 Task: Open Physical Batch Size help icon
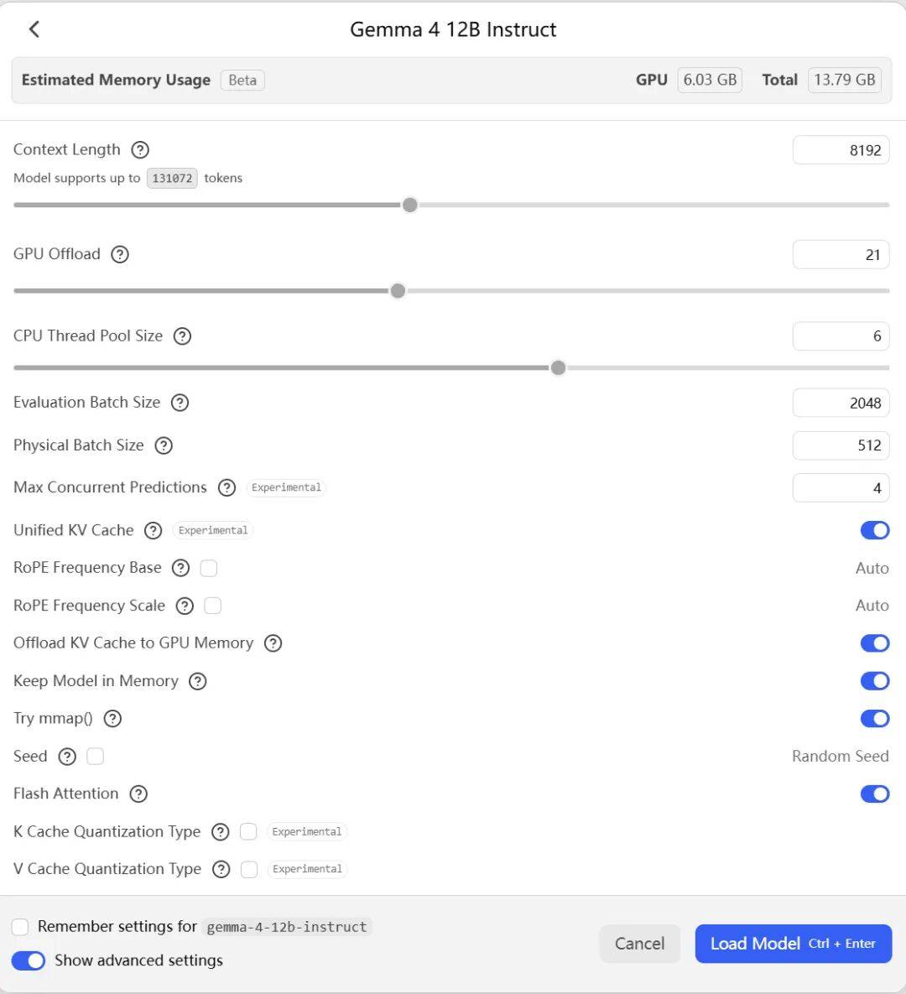click(x=164, y=445)
